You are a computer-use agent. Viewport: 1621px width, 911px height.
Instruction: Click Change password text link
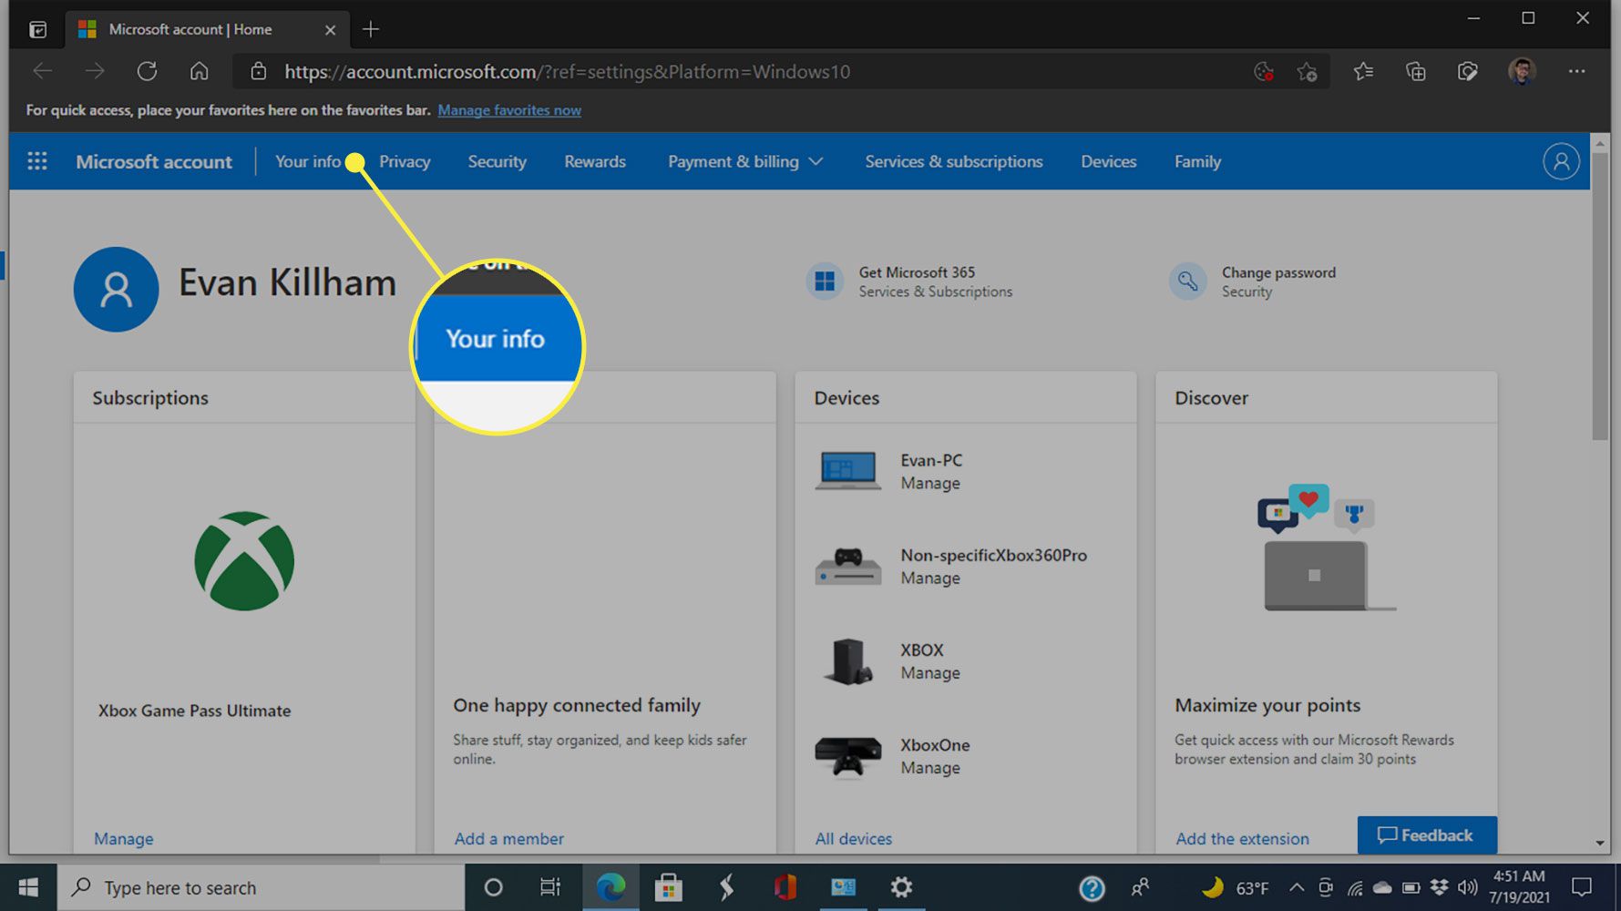(x=1278, y=272)
